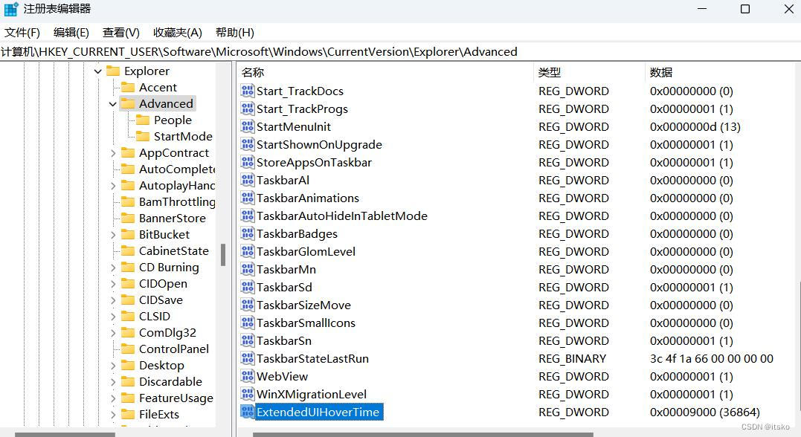The width and height of the screenshot is (801, 437).
Task: Expand the AutoplayHandlers tree node
Action: click(x=113, y=186)
